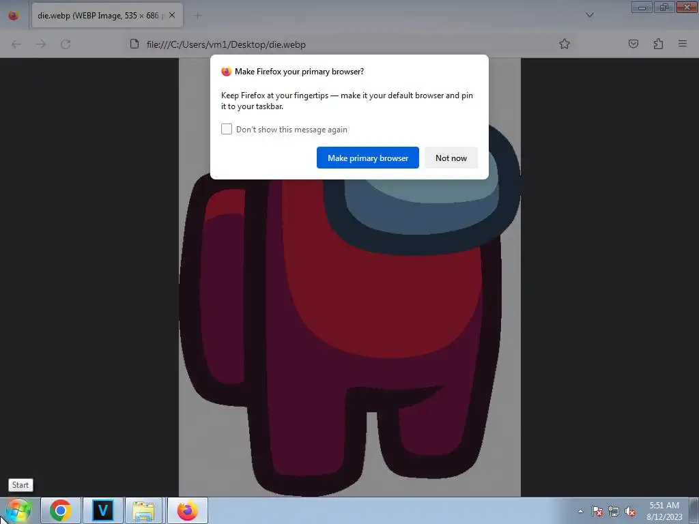Click the muted volume speaker icon
699x524 pixels.
pos(630,511)
